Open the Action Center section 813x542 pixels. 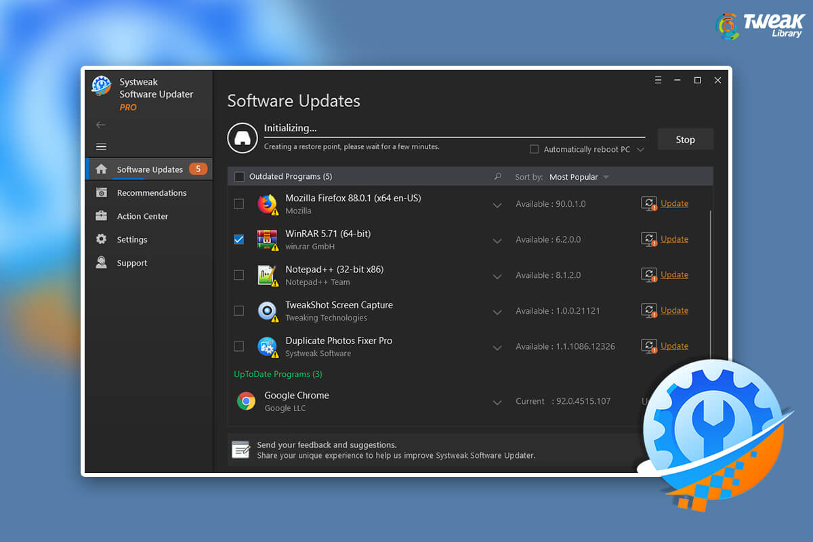pyautogui.click(x=142, y=216)
